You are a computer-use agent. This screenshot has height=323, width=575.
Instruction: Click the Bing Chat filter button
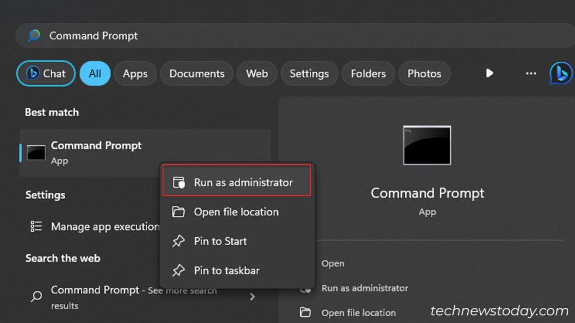point(45,73)
